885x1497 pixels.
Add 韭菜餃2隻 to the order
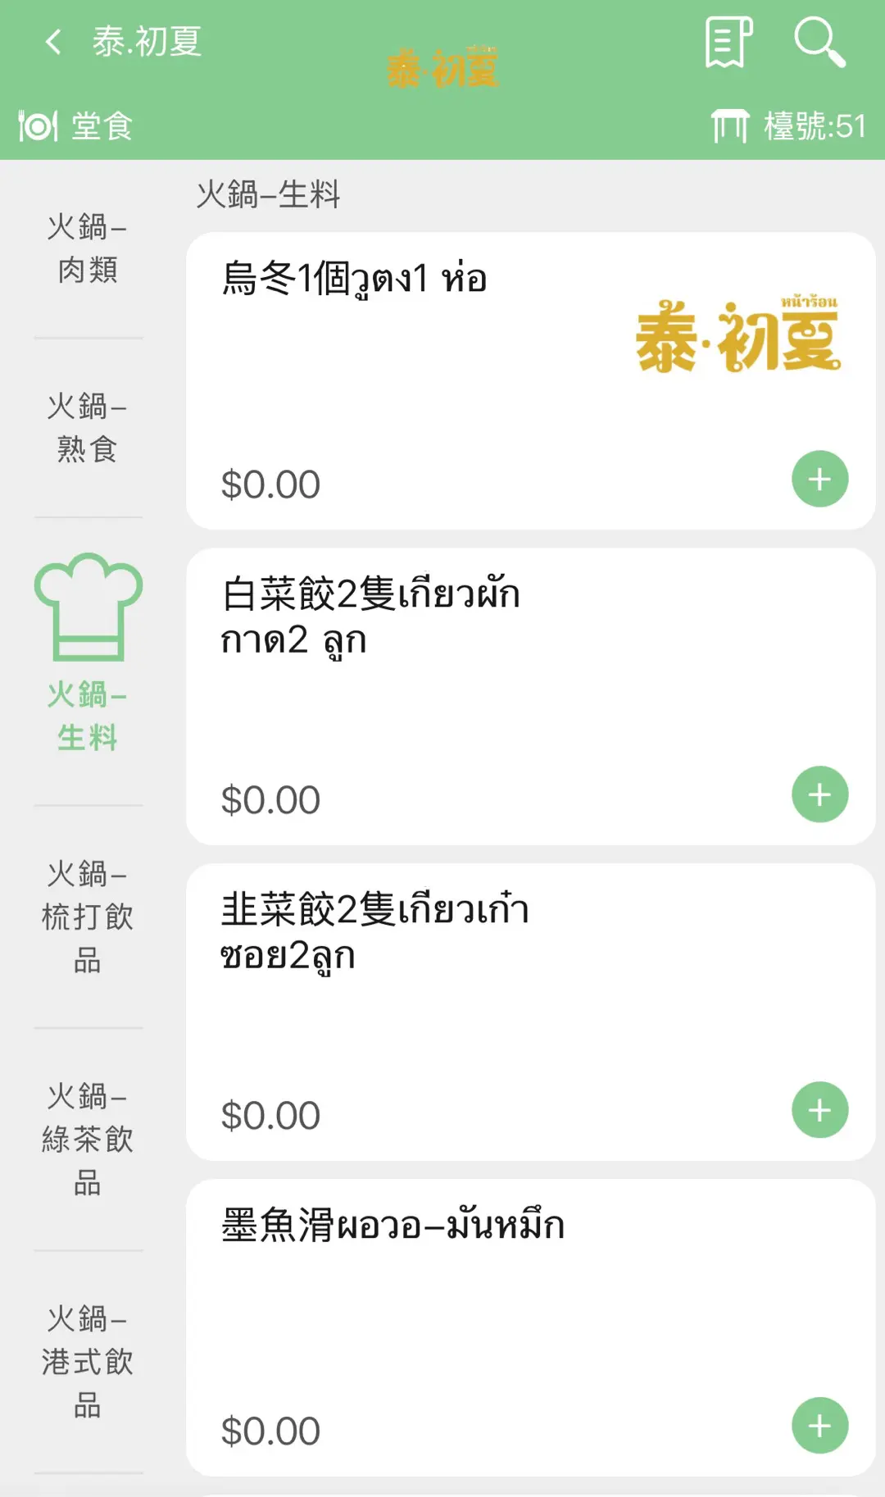tap(819, 1110)
